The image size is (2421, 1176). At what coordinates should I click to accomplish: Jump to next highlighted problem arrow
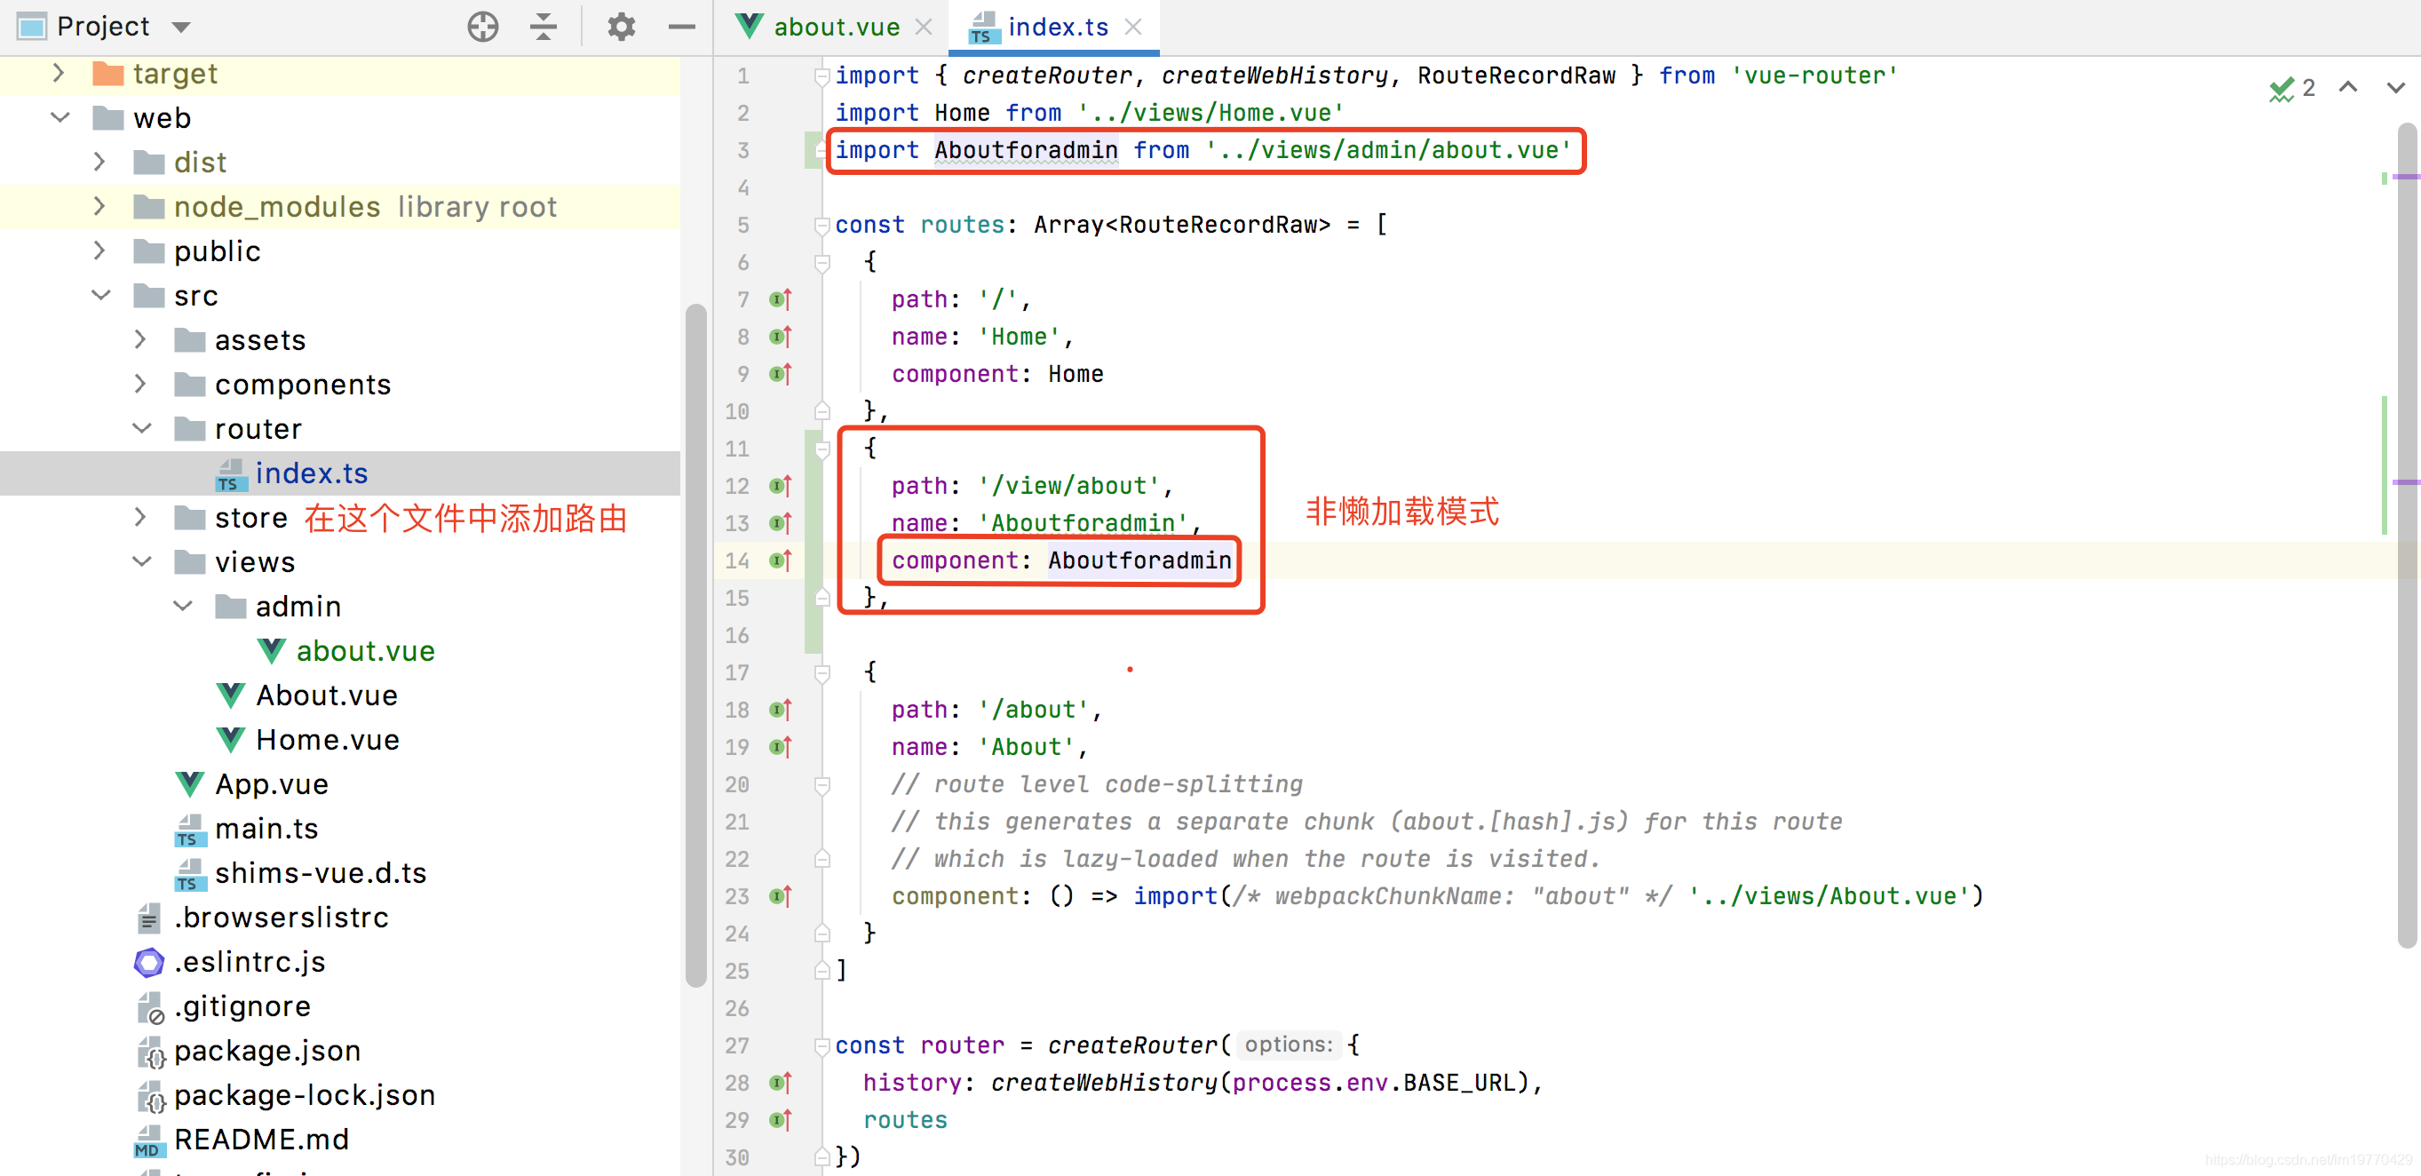[2394, 87]
